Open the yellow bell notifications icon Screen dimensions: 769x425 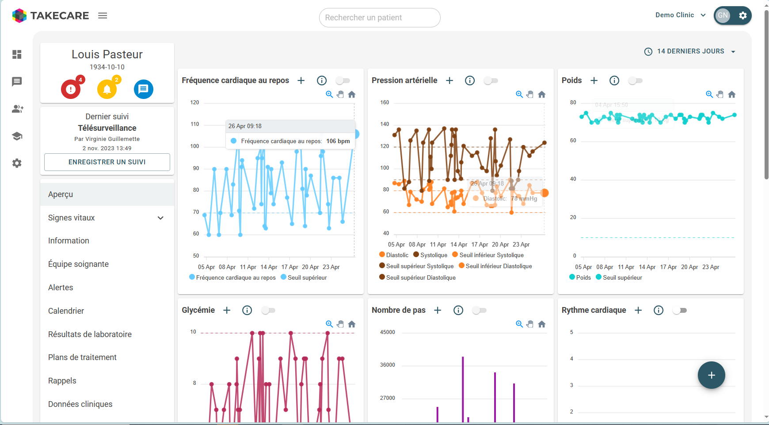click(x=107, y=89)
